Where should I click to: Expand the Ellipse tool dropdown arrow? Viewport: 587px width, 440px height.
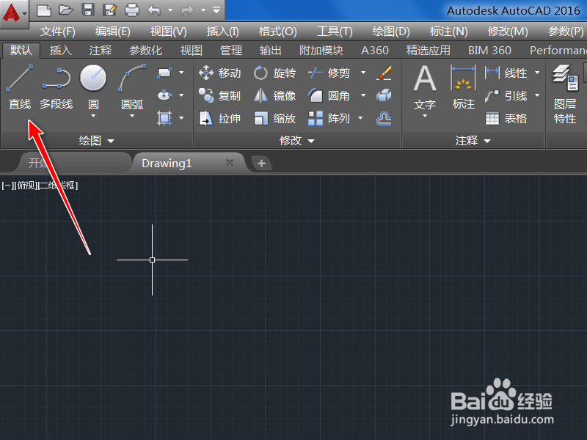tap(181, 95)
